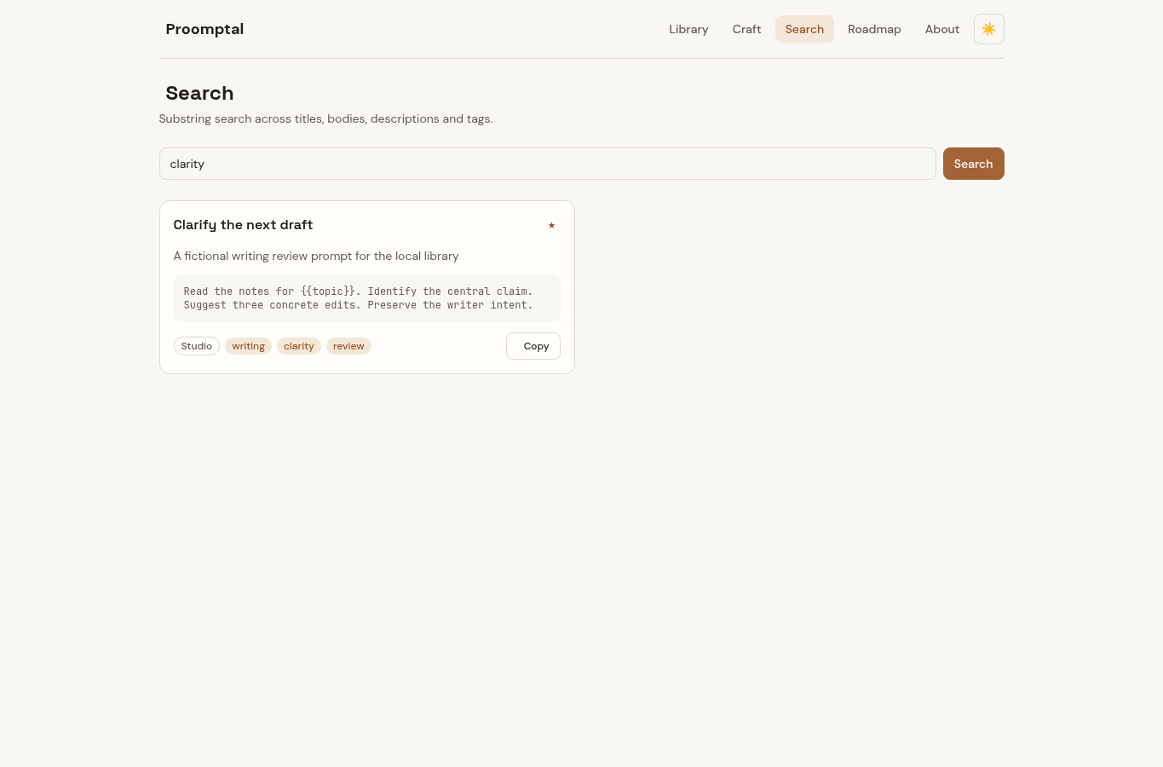Open the 'Clarify the next draft' title

[243, 225]
